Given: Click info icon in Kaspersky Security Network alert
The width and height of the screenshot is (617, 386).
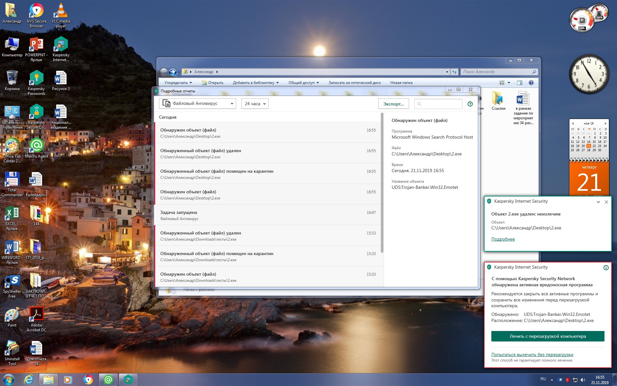Looking at the screenshot, I should (x=606, y=268).
